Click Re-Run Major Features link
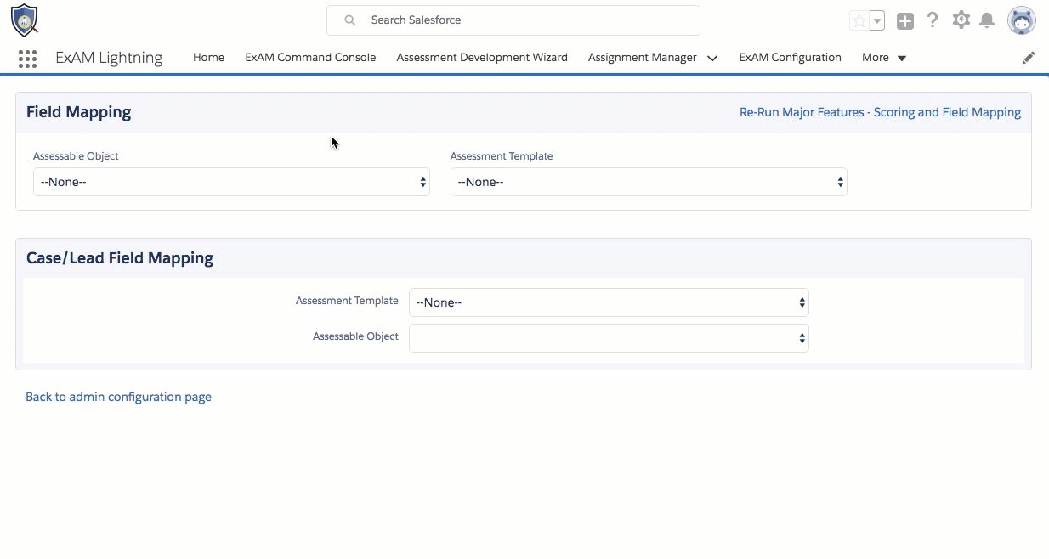Screen dimensions: 1049x559 tap(880, 112)
